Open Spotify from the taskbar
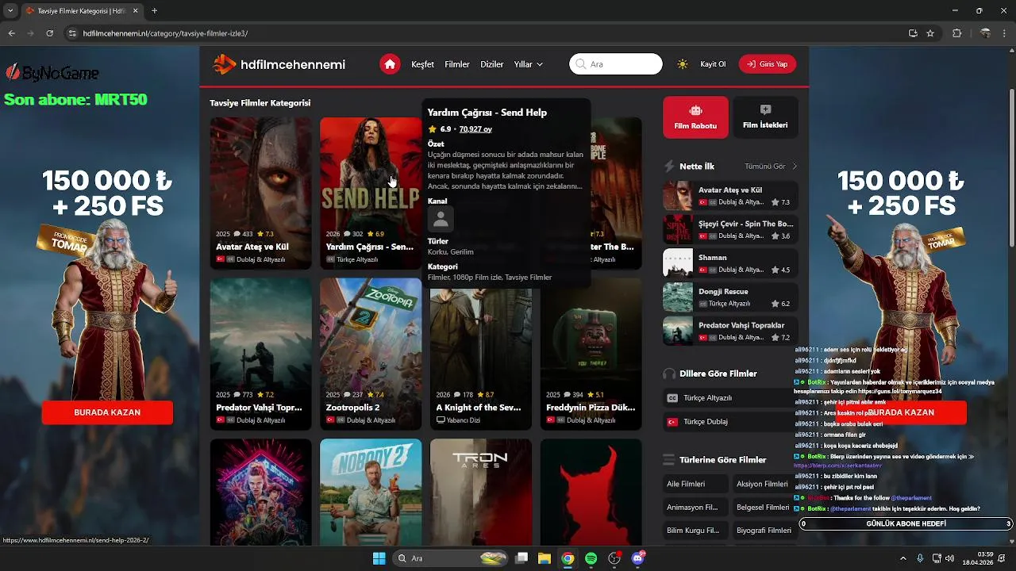Viewport: 1016px width, 571px height. pyautogui.click(x=591, y=558)
